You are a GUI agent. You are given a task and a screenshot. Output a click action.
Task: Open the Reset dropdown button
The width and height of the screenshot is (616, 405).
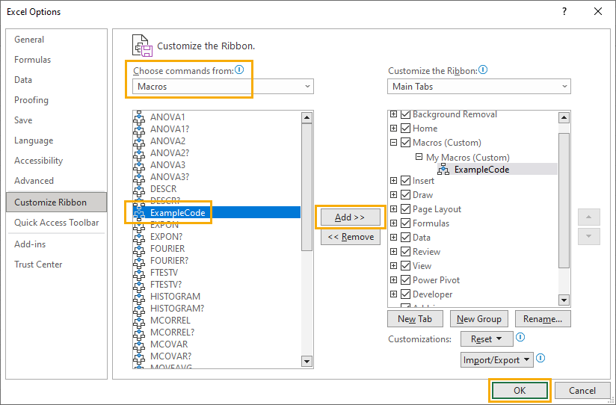(487, 339)
